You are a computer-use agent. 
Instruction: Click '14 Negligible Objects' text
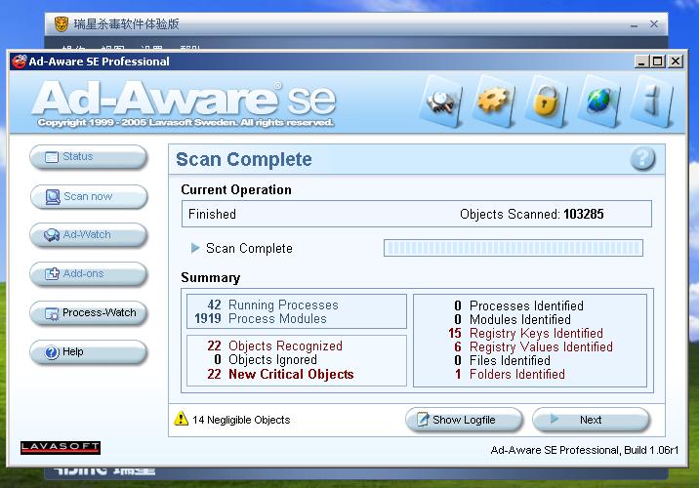pos(241,420)
